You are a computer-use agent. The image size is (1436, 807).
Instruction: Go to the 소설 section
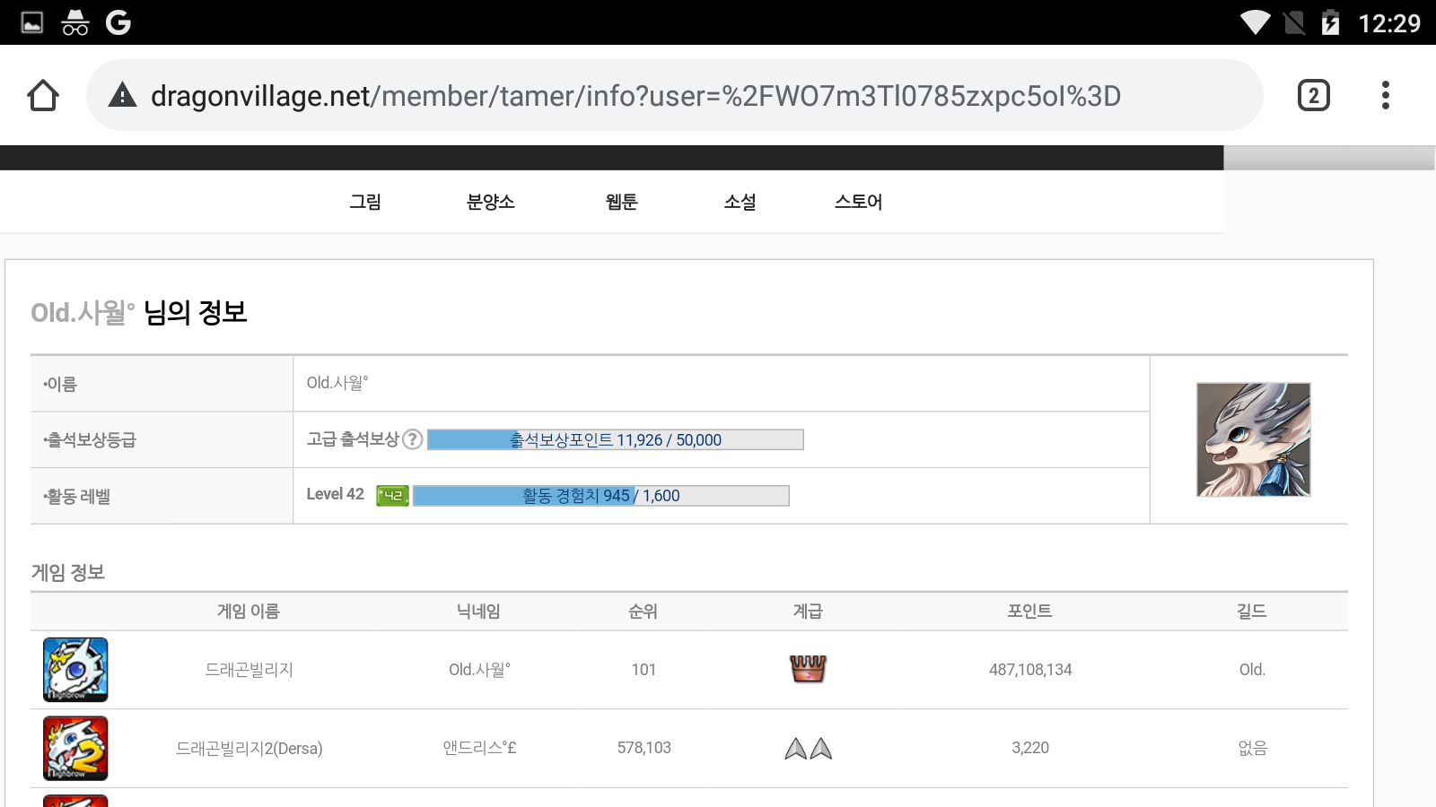(x=740, y=202)
